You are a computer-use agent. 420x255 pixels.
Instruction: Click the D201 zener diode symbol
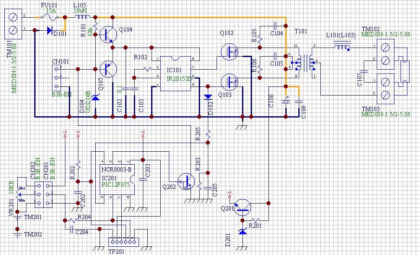coord(242,232)
